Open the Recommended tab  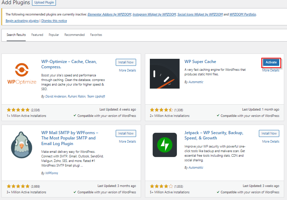[x=75, y=35]
